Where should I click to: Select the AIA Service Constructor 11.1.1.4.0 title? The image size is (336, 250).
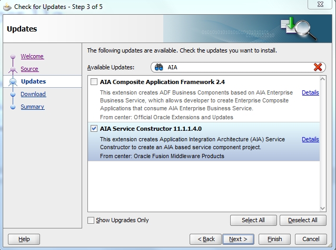tap(151, 129)
